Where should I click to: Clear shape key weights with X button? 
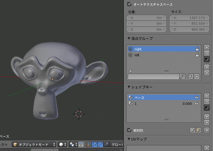(x=207, y=130)
